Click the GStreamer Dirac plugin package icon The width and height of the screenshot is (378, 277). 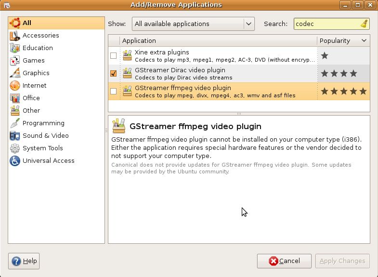click(127, 73)
